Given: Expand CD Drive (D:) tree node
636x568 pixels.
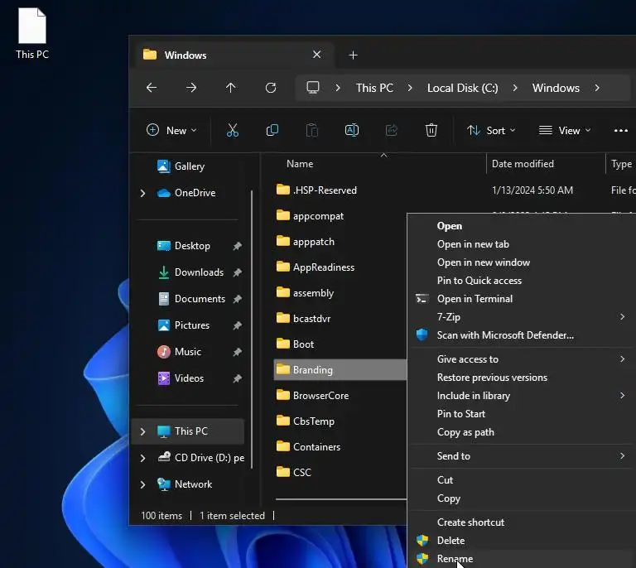Looking at the screenshot, I should [142, 458].
